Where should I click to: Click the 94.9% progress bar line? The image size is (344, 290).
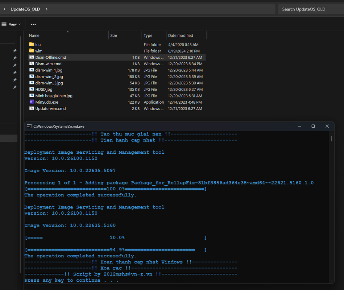[116, 250]
